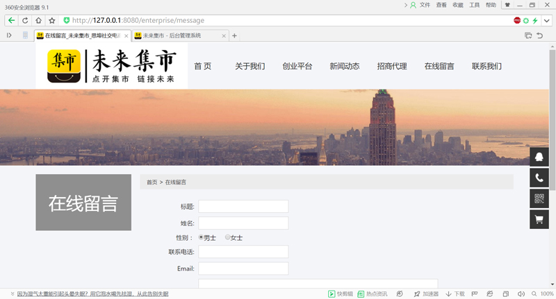Click into the 标题 input field
Screen dimensions: 556x299
click(243, 206)
